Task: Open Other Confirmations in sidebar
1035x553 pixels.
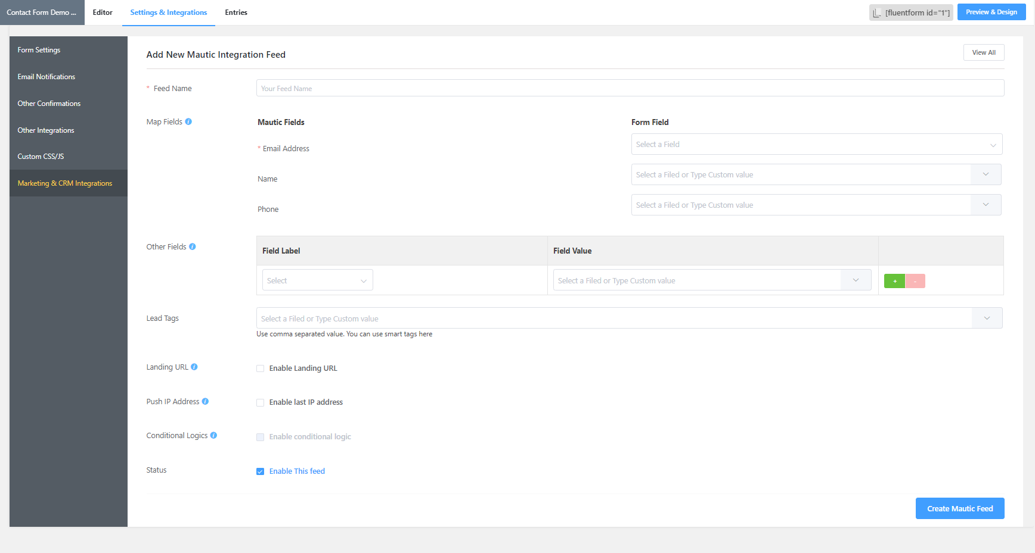Action: pos(69,104)
